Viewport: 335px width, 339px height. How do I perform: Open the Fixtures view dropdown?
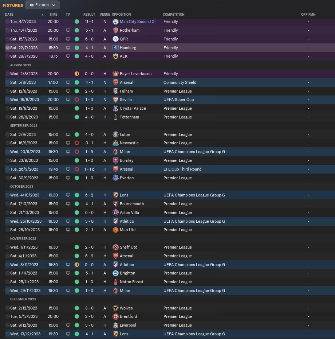42,5
